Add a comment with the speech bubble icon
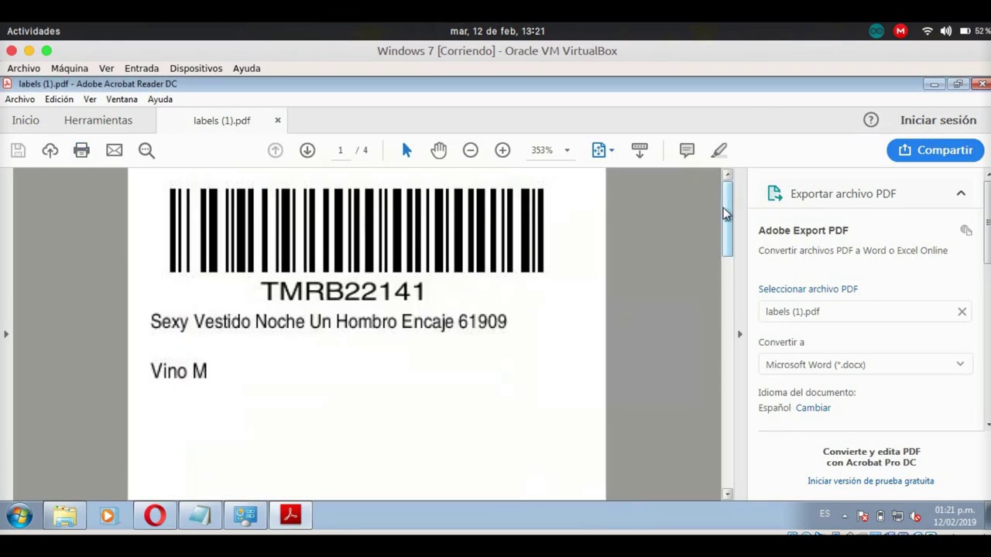The width and height of the screenshot is (991, 557). pyautogui.click(x=687, y=150)
